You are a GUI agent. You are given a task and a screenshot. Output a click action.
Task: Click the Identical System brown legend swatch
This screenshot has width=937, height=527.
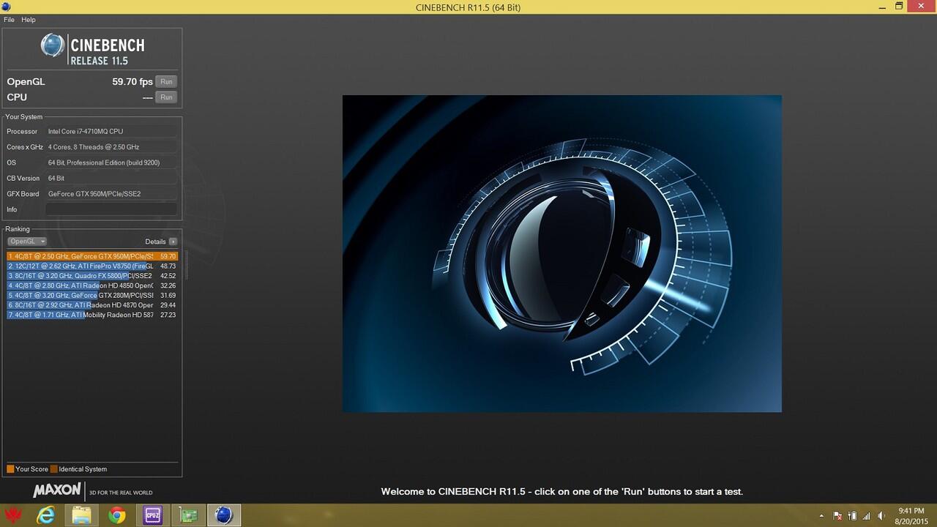point(54,469)
